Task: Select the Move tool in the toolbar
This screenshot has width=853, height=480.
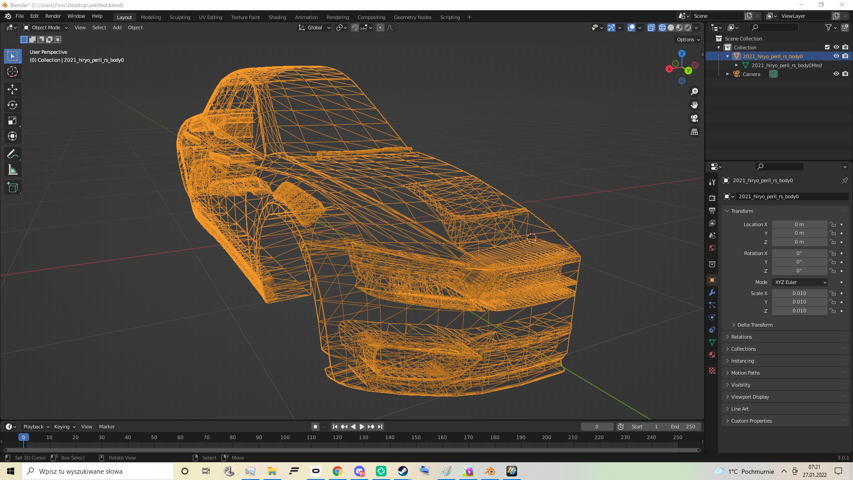Action: tap(12, 89)
